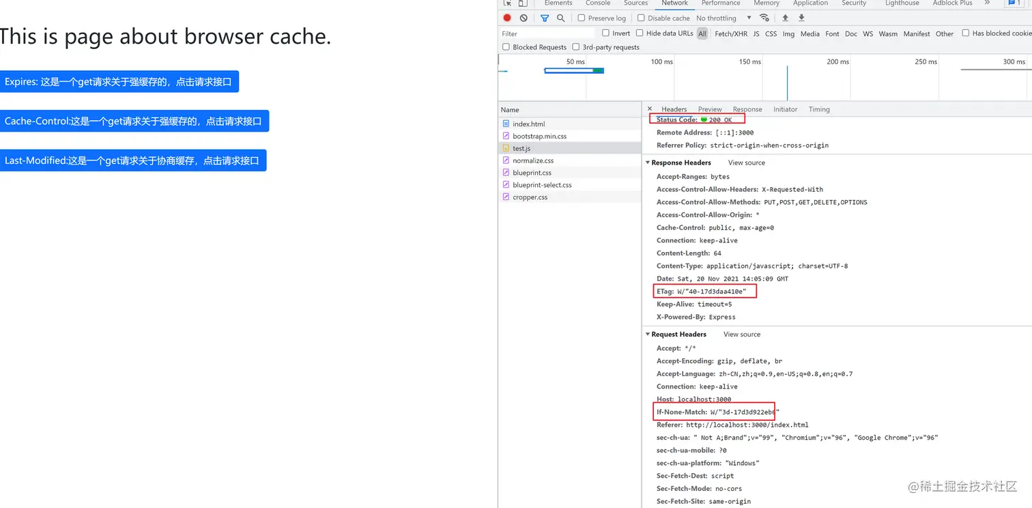Filter requests by Manifest
The height and width of the screenshot is (508, 1032).
coord(917,33)
